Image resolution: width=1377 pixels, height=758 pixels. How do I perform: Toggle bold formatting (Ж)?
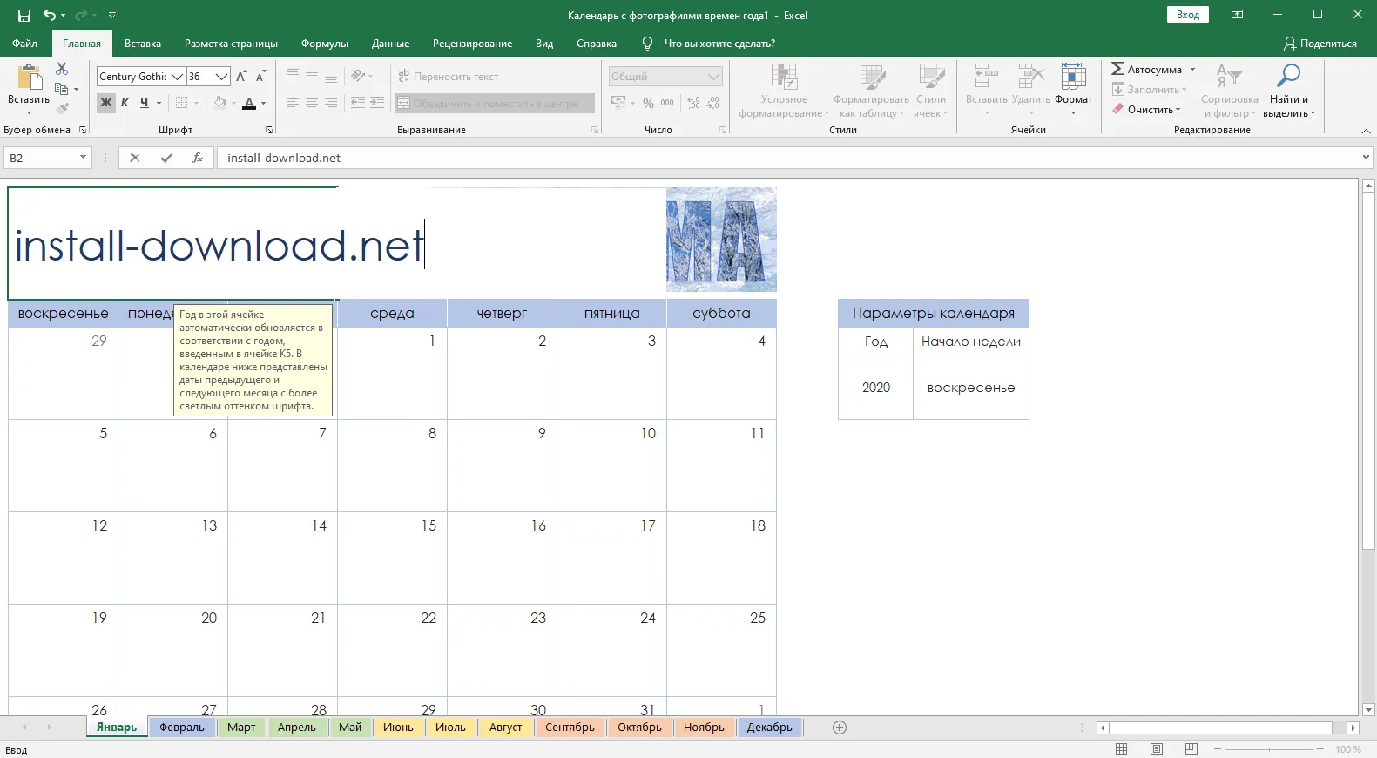coord(106,103)
